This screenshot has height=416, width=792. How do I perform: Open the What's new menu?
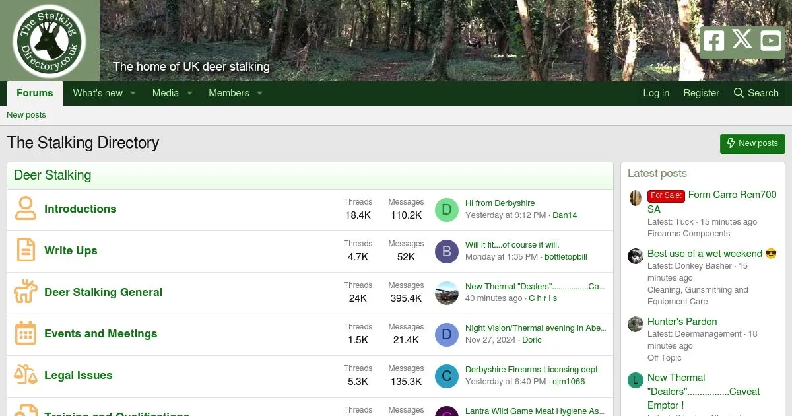tap(98, 93)
